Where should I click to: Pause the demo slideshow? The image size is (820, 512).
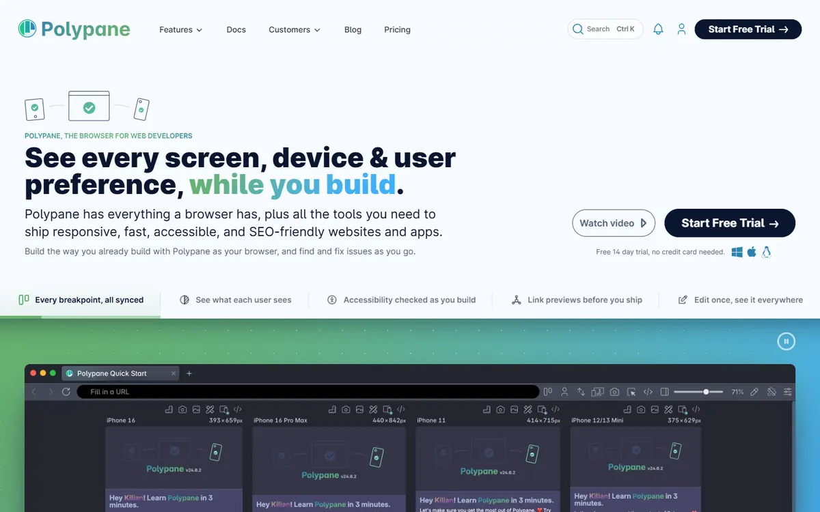786,341
